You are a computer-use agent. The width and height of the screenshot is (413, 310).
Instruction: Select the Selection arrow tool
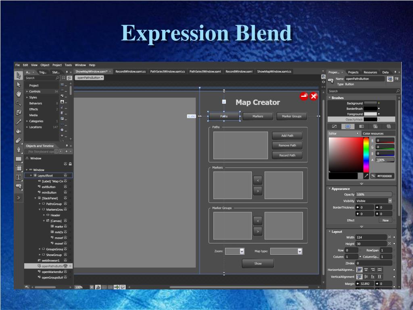19,75
